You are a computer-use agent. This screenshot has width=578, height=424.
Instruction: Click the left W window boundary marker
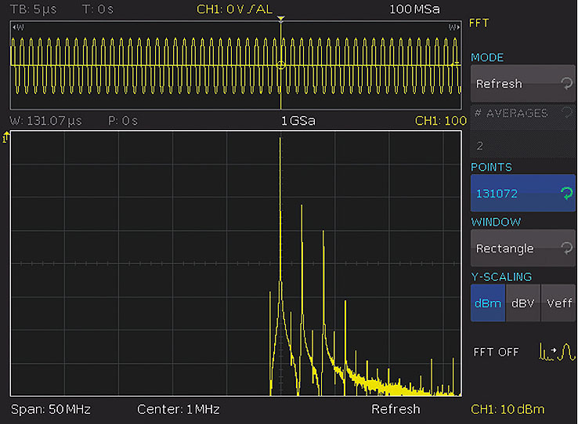click(19, 27)
